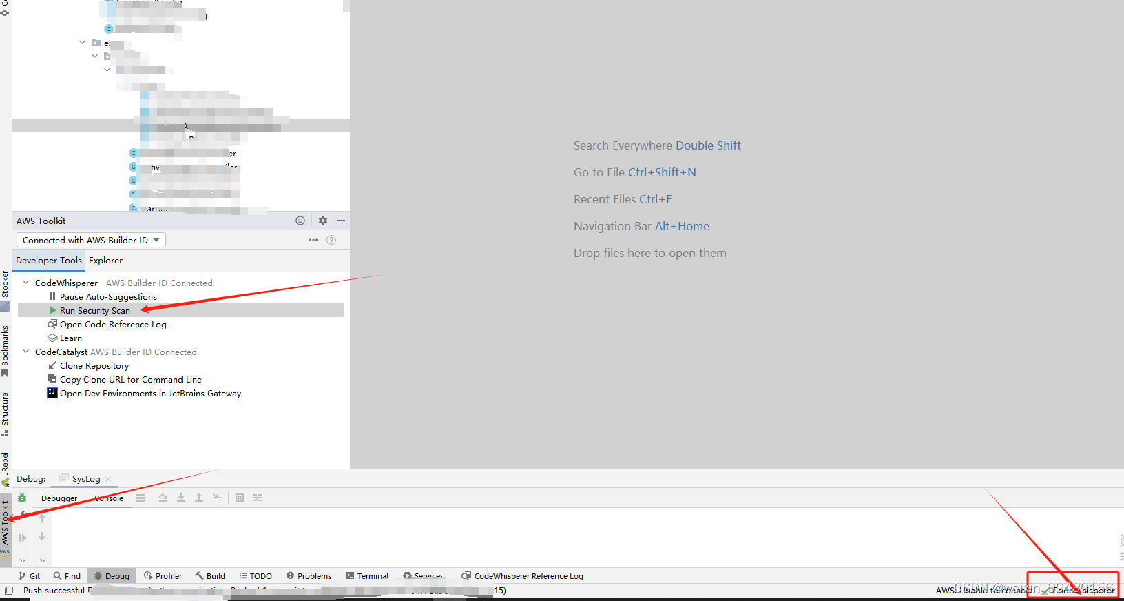Click the Show Execution Point icon

point(140,498)
